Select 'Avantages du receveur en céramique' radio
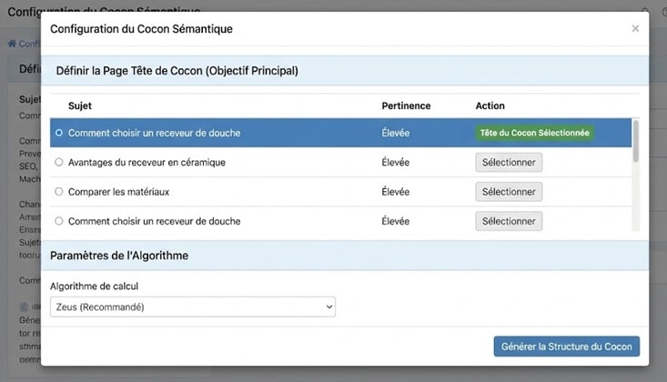 [59, 163]
